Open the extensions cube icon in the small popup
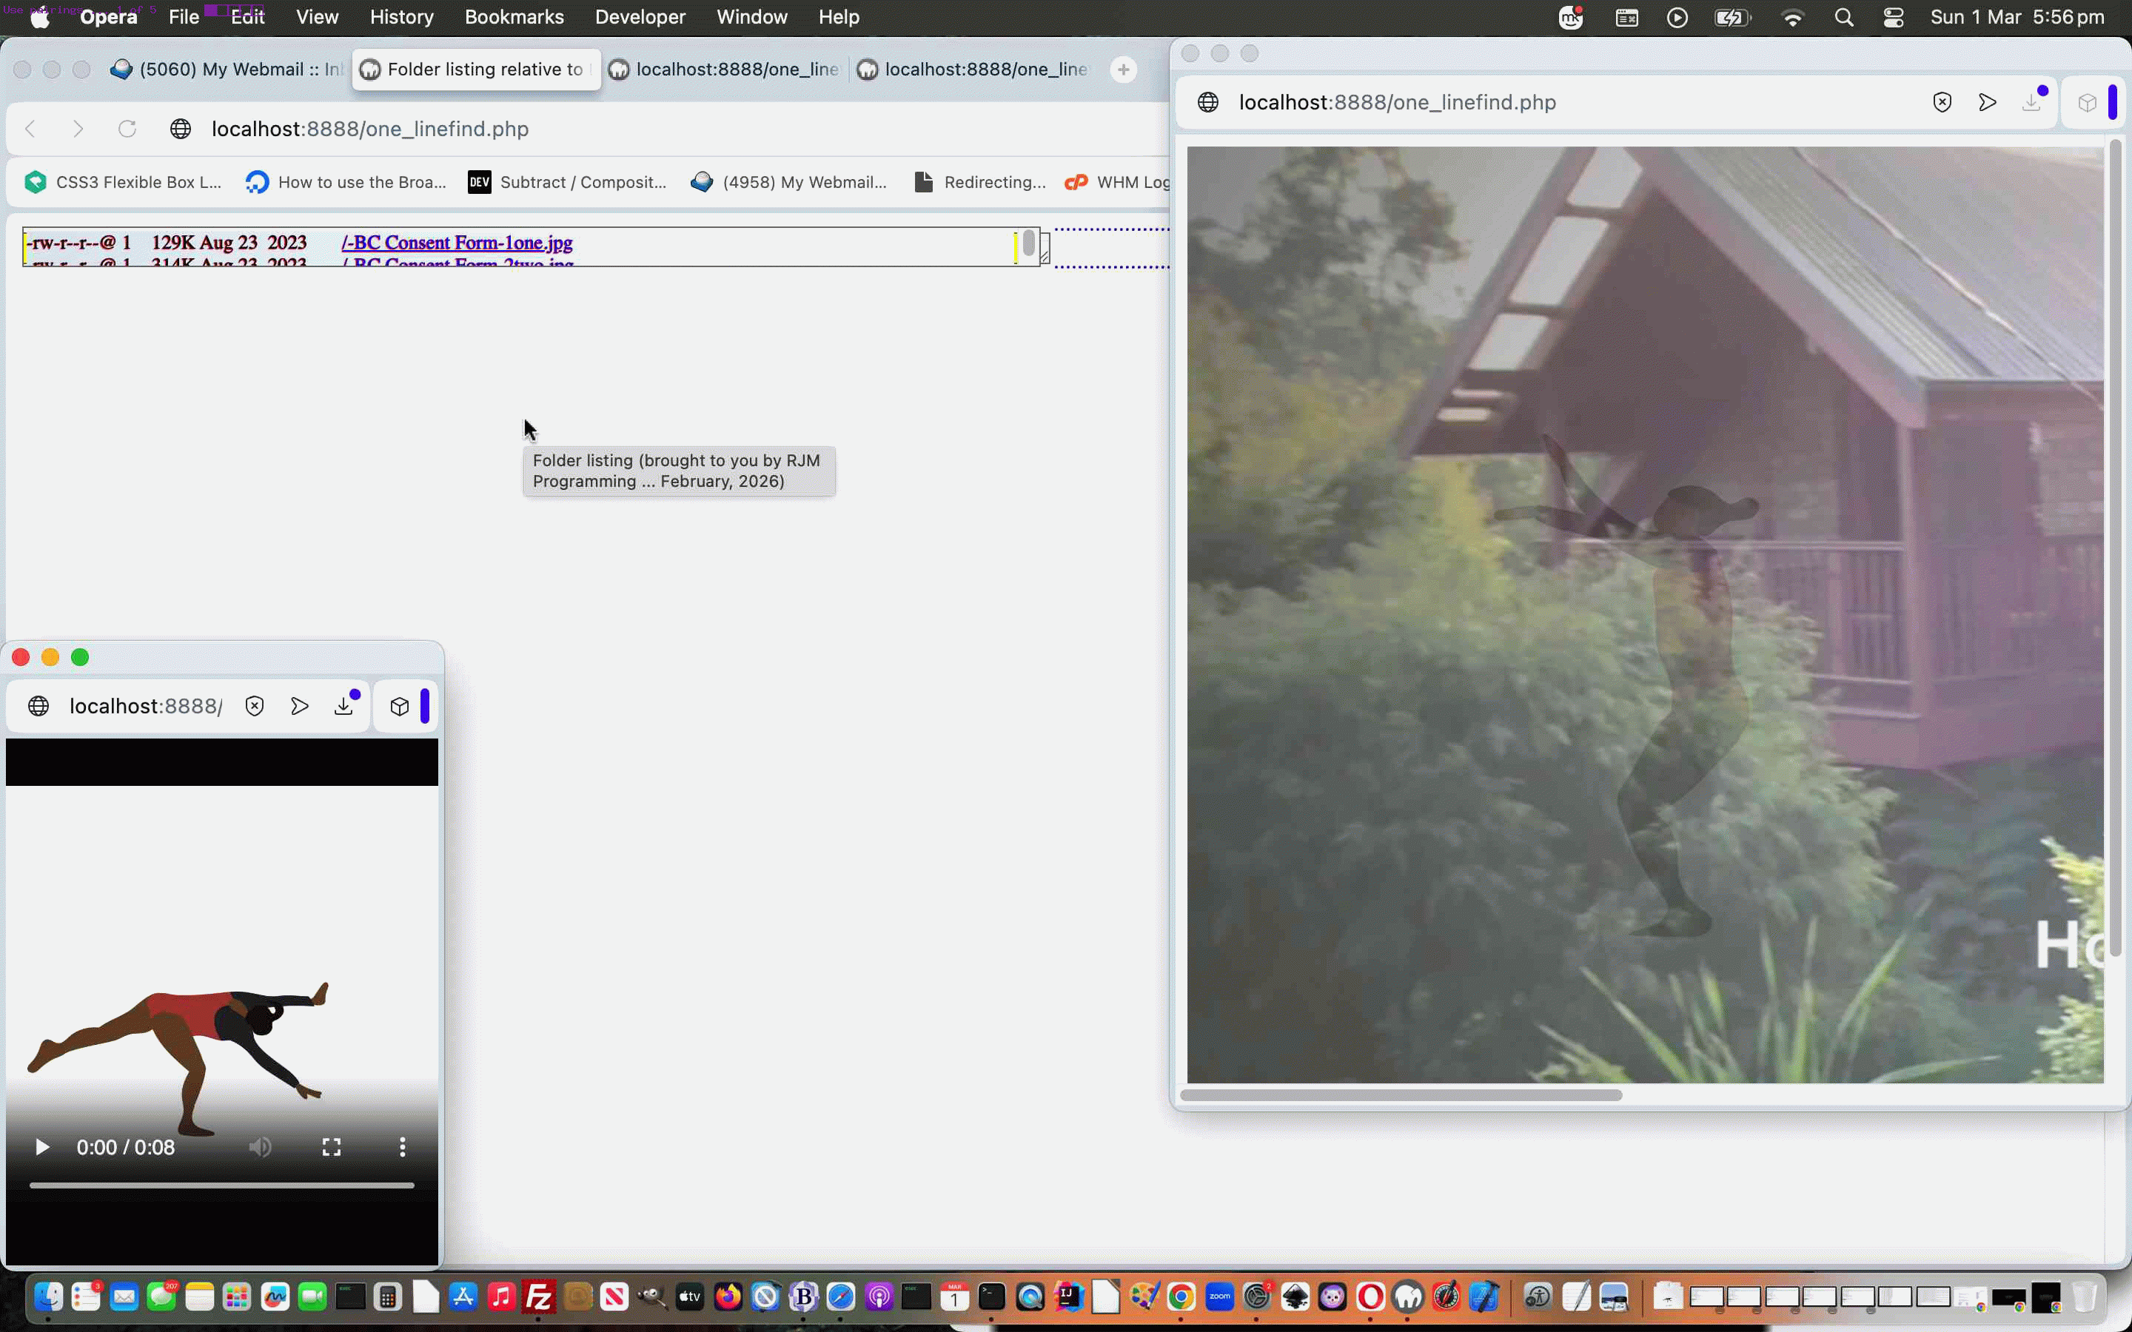The height and width of the screenshot is (1332, 2132). 400,706
